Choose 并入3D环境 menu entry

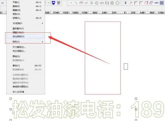pyautogui.click(x=26, y=92)
